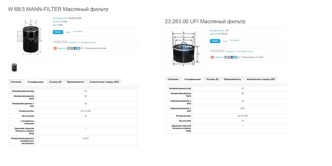
Task: Select UFI article number 23.263.00
Action: point(223,34)
